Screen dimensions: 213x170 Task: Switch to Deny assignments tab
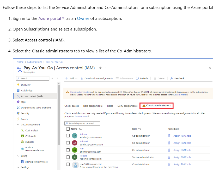(127, 106)
